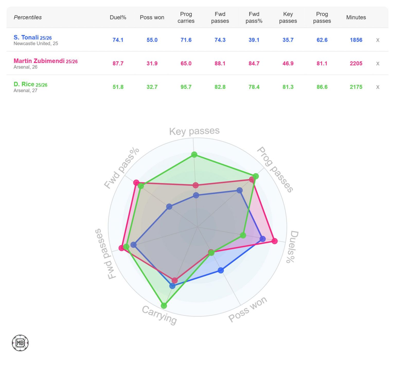The width and height of the screenshot is (395, 369).
Task: Open Martín Zubimendi player link
Action: [39, 61]
